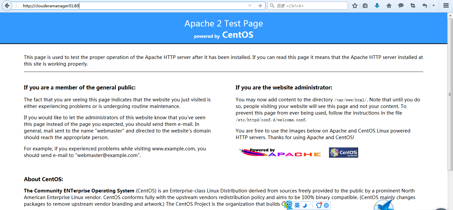Viewport: 453px width, 210px height.
Task: Click the blue hummingbird floating icon
Action: pos(384,205)
